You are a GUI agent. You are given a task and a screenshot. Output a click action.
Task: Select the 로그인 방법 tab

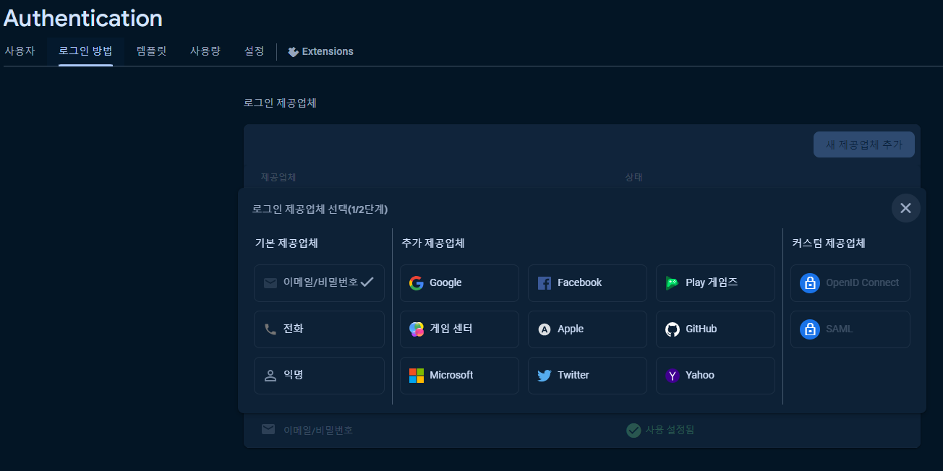[x=85, y=51]
